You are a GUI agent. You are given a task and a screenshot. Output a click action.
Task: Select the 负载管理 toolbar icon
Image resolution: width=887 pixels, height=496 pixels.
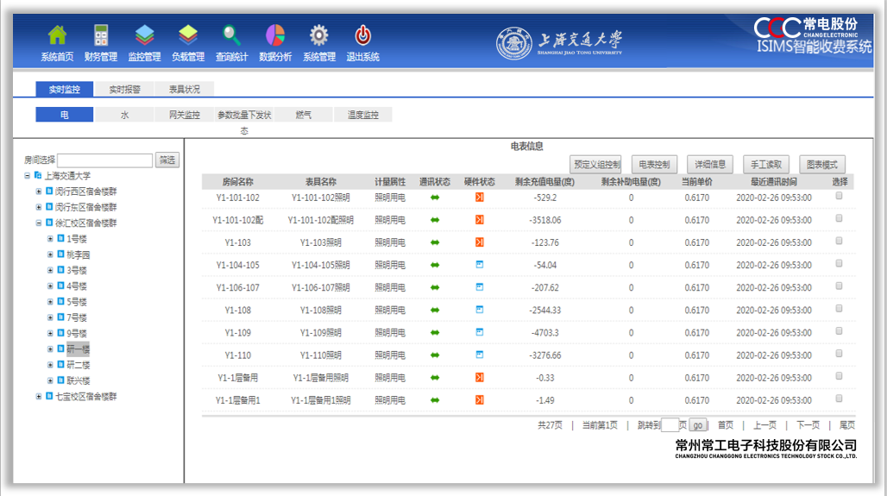click(188, 35)
